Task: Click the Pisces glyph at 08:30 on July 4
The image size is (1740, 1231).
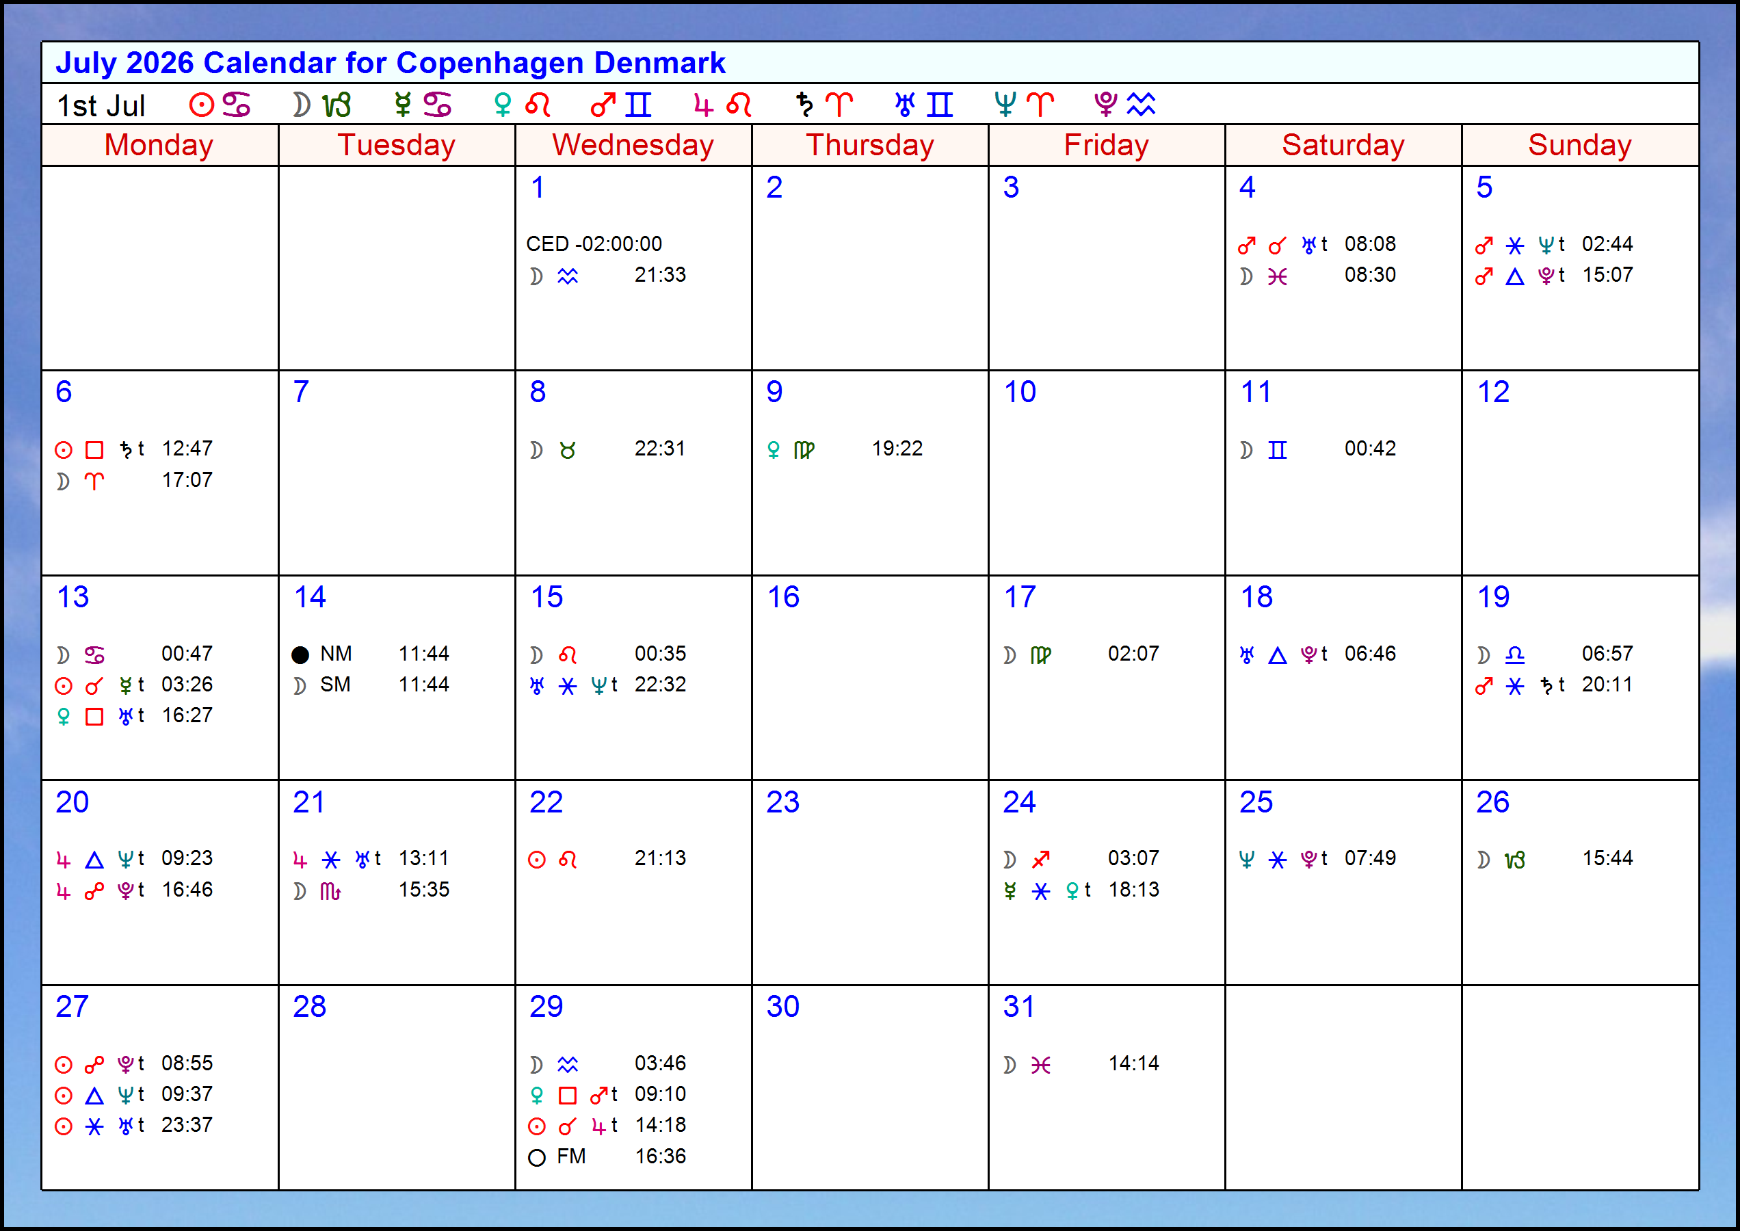Action: click(1278, 277)
